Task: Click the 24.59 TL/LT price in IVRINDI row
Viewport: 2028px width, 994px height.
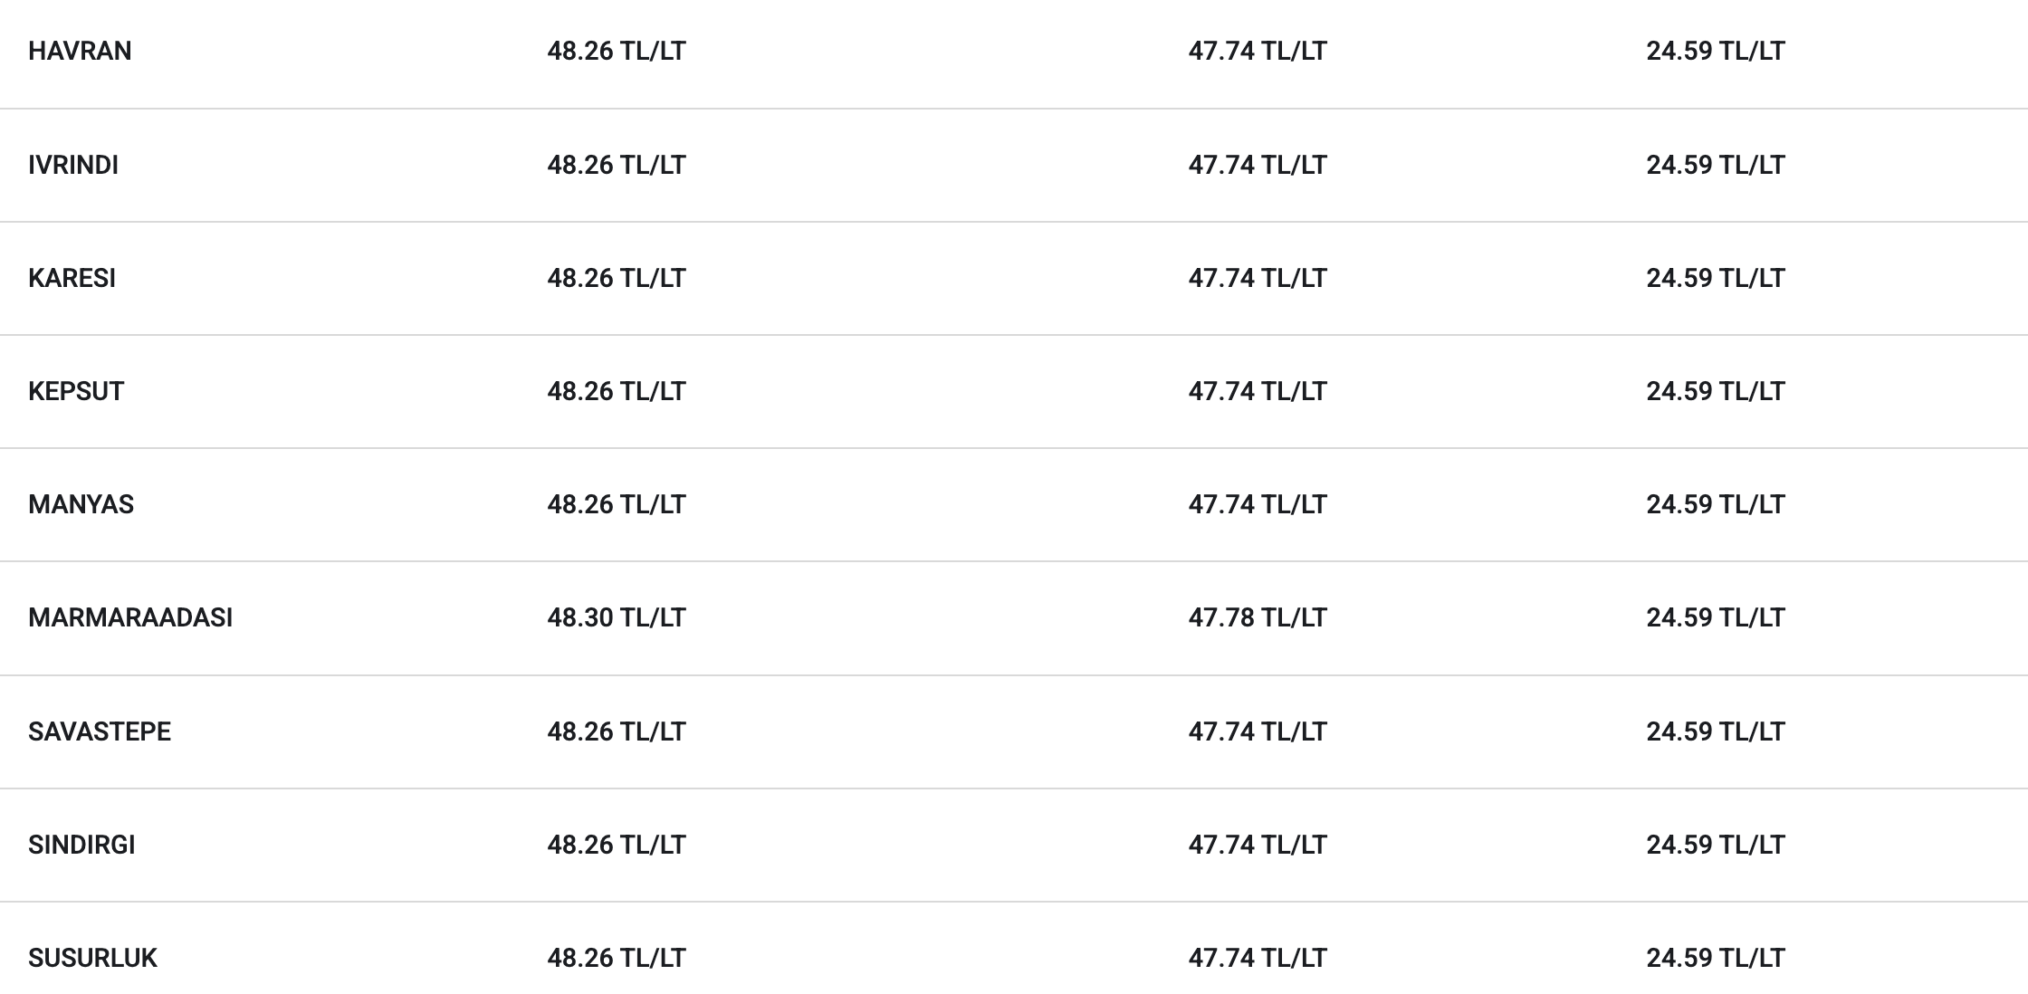Action: pos(1716,165)
